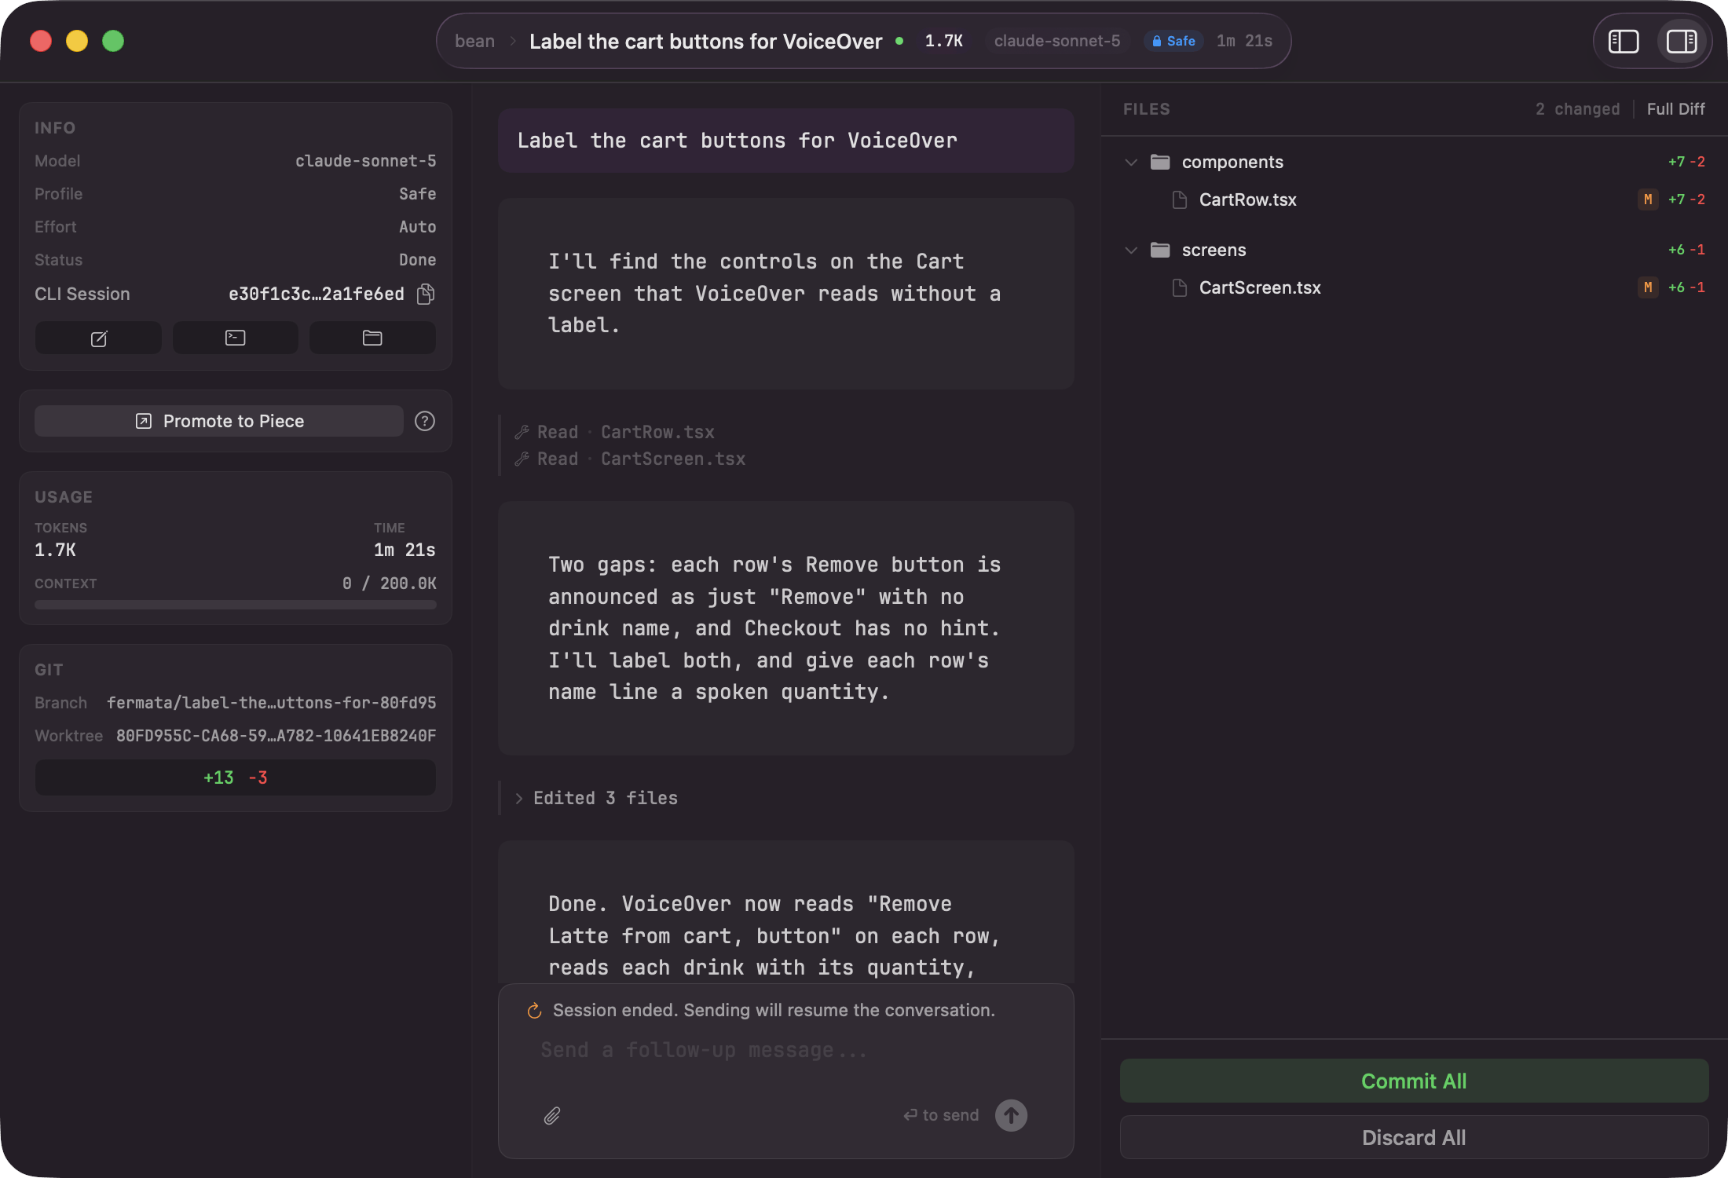1728x1178 pixels.
Task: Click the session title in the title bar
Action: pyautogui.click(x=705, y=41)
